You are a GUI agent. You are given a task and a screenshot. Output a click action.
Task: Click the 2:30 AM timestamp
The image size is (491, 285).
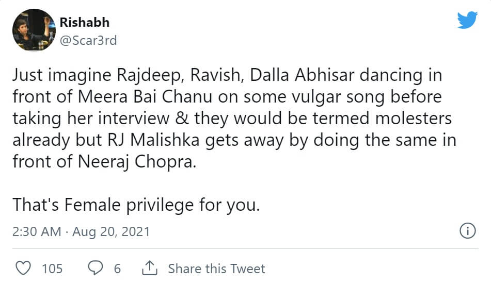[37, 231]
